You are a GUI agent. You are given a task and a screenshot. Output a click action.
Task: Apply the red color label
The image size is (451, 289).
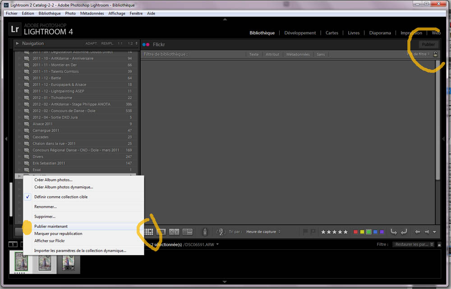tap(355, 232)
